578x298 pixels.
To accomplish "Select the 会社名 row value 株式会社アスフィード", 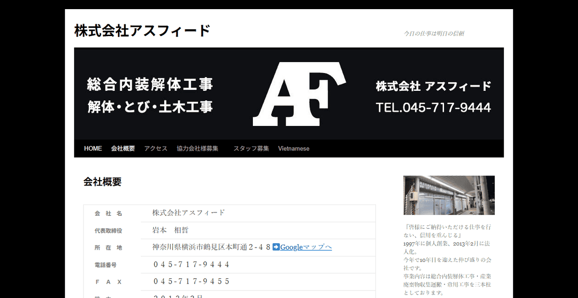I will tap(188, 212).
